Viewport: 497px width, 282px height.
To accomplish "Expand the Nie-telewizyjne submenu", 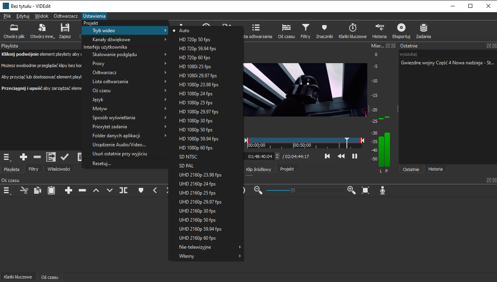I will [x=206, y=247].
